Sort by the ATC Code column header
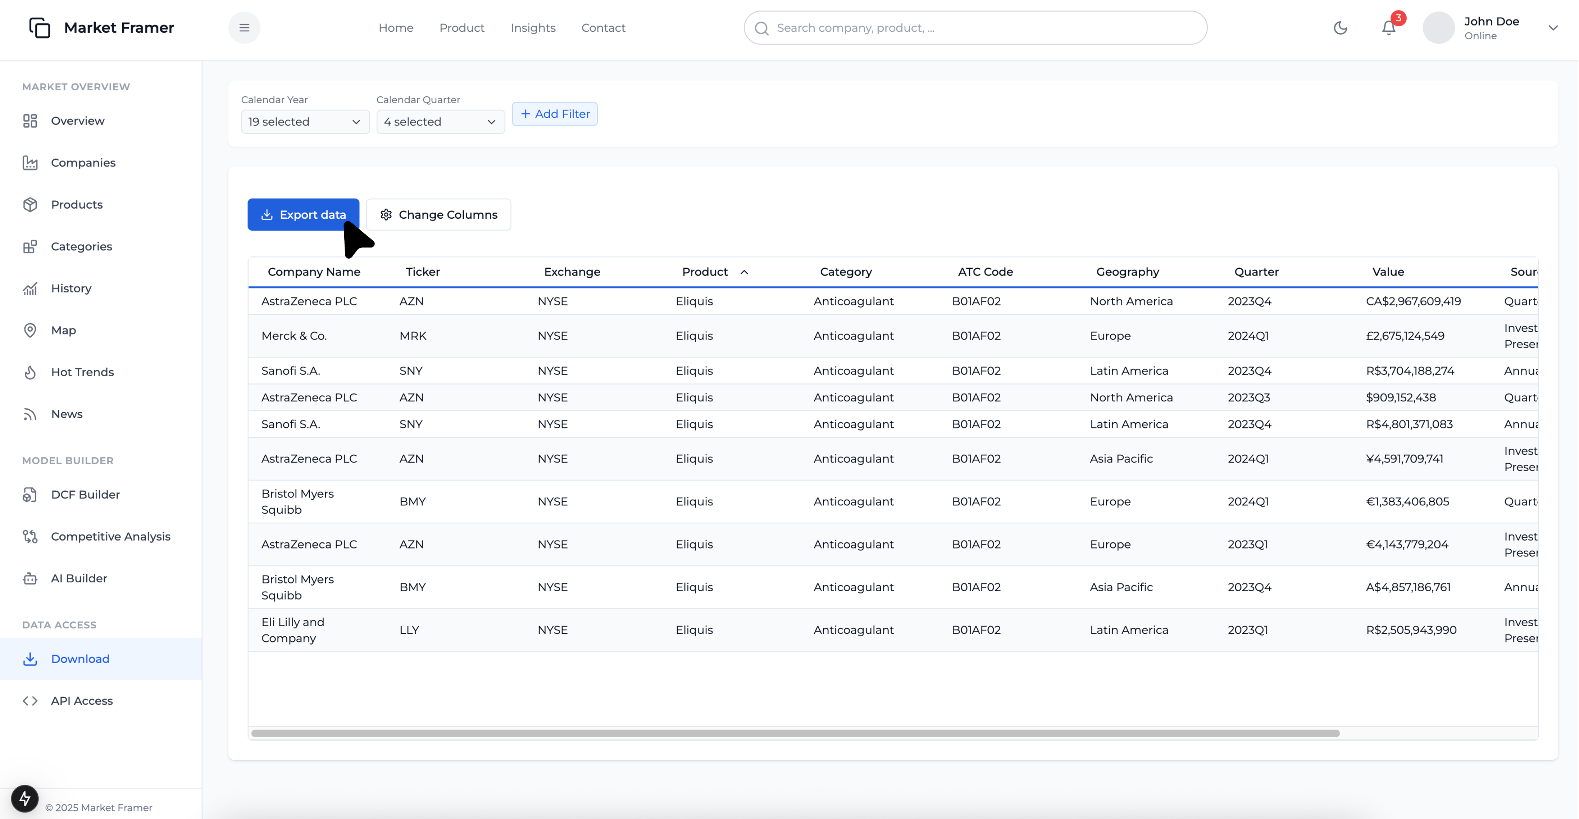Viewport: 1579px width, 819px height. coord(985,272)
